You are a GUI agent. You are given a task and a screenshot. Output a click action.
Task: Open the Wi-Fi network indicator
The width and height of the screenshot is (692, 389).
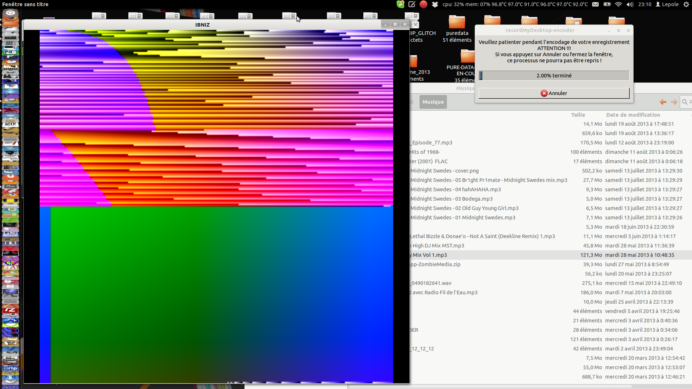tap(618, 4)
